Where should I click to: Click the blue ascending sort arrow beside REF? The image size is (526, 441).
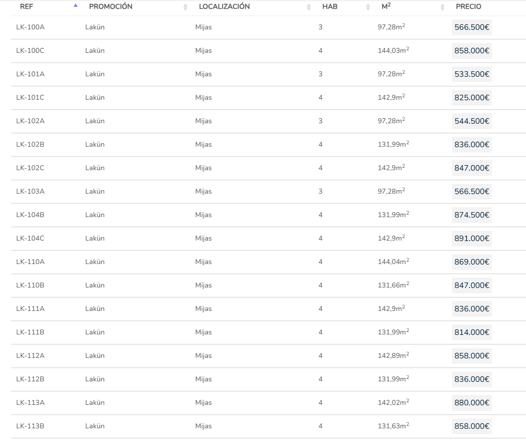pos(75,6)
